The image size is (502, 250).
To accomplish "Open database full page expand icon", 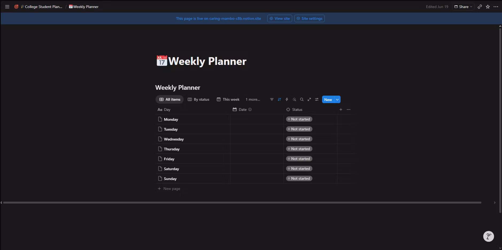I will [x=309, y=99].
